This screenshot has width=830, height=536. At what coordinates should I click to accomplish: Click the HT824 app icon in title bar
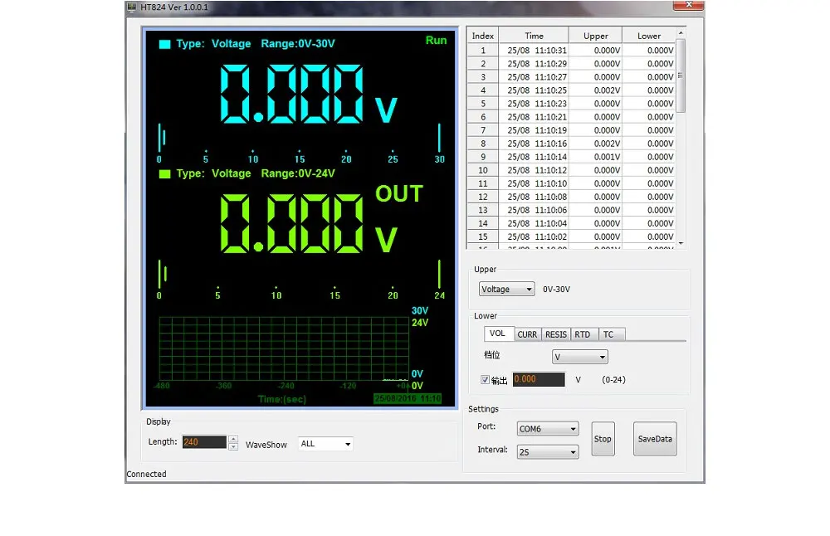click(132, 7)
